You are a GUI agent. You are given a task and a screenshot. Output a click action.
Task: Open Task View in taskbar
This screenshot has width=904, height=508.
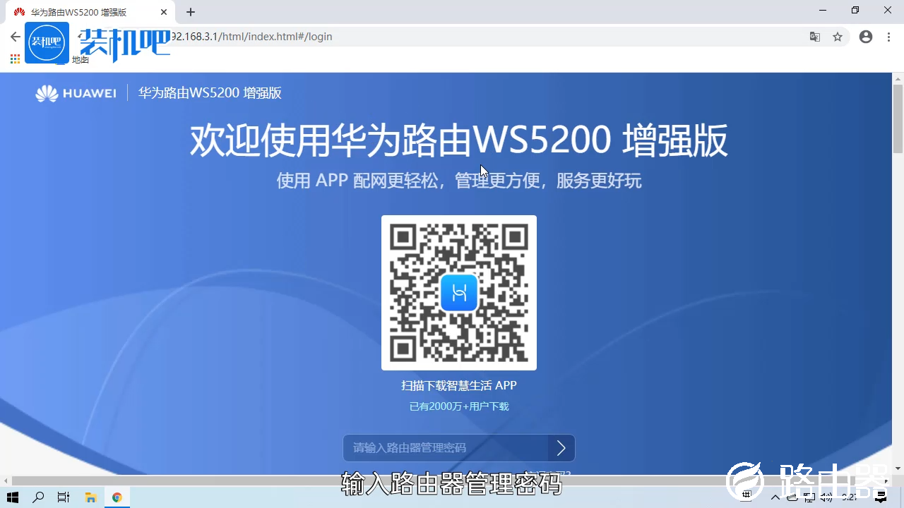click(64, 497)
